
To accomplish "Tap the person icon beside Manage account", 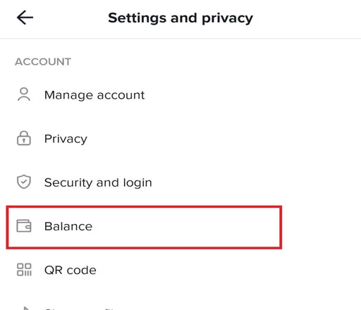I will pyautogui.click(x=24, y=94).
